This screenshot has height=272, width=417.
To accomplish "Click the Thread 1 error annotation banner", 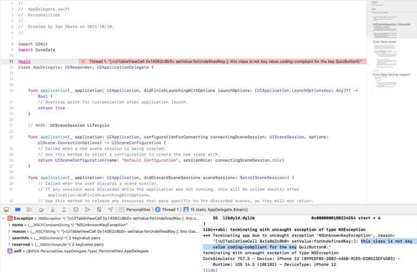I will click(x=225, y=61).
